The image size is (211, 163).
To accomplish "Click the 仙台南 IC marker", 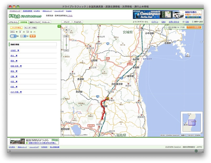I will (x=130, y=64).
